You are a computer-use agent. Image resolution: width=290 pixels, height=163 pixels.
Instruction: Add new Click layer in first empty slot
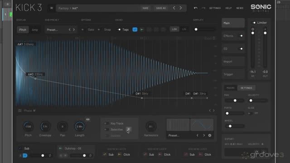click(124, 154)
